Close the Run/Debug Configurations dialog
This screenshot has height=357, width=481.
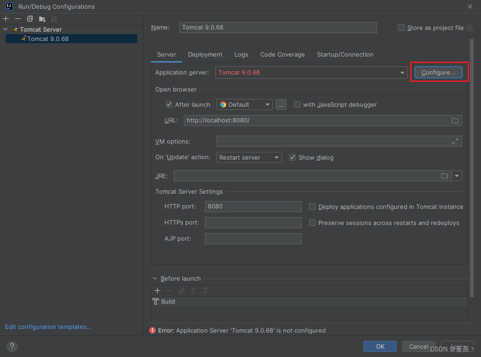click(x=469, y=6)
